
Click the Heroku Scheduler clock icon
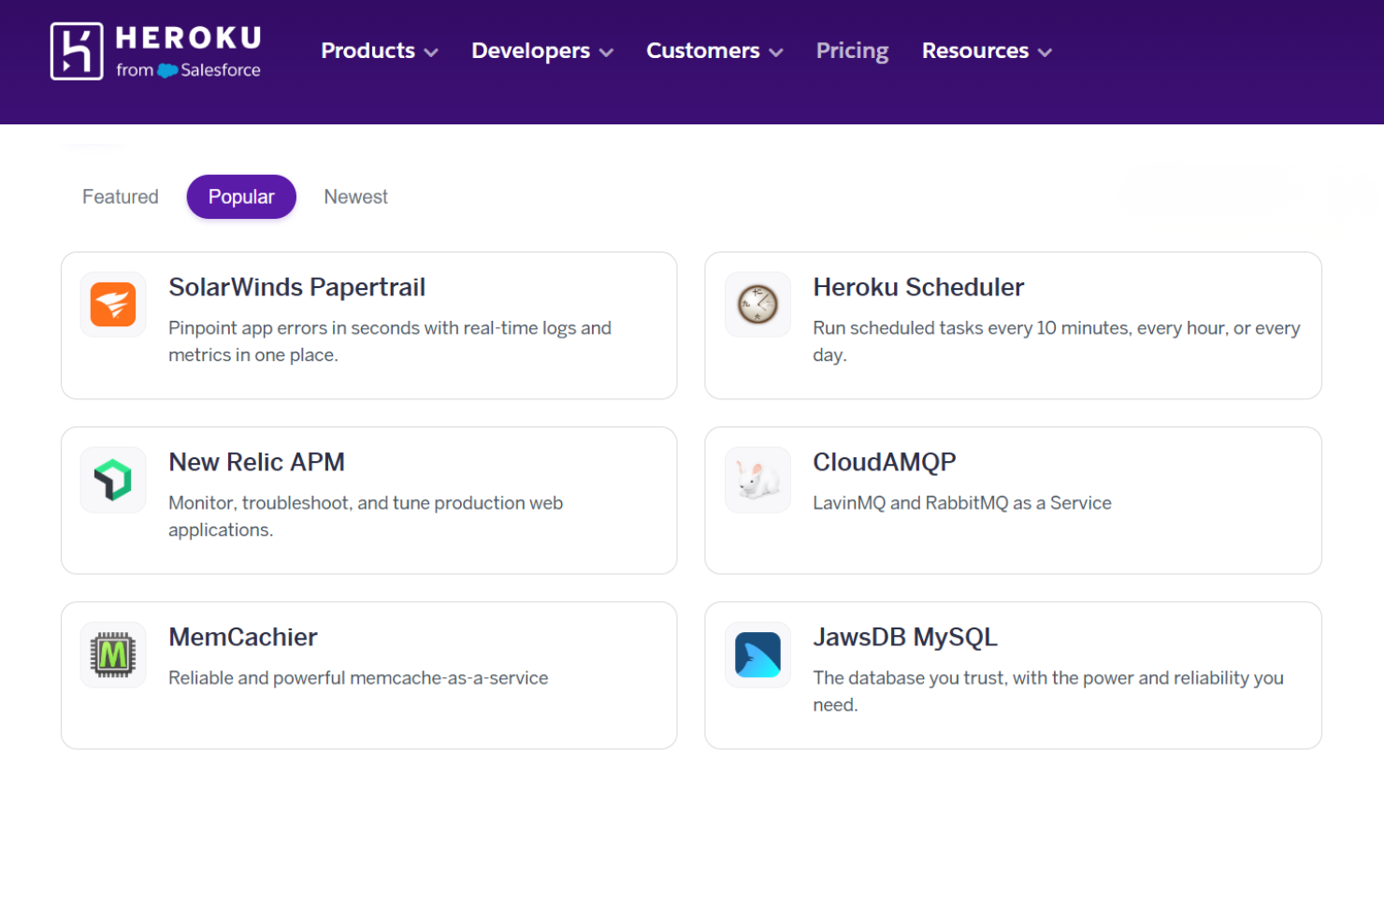[757, 304]
